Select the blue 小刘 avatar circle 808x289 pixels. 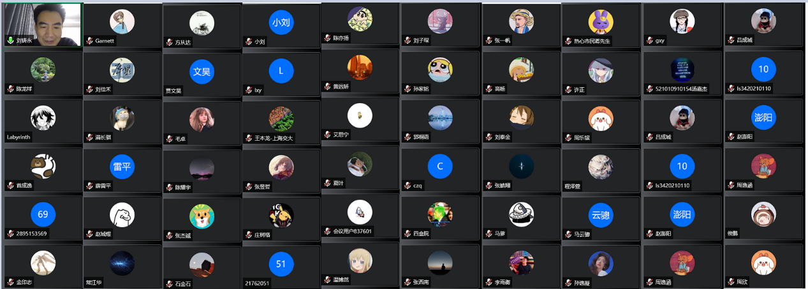pos(281,23)
